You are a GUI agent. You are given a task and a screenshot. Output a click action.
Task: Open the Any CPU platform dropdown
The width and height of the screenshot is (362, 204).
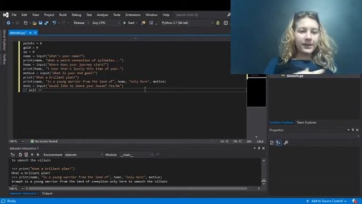pyautogui.click(x=106, y=23)
